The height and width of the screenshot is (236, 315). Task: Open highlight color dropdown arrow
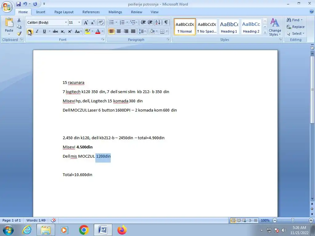point(92,31)
